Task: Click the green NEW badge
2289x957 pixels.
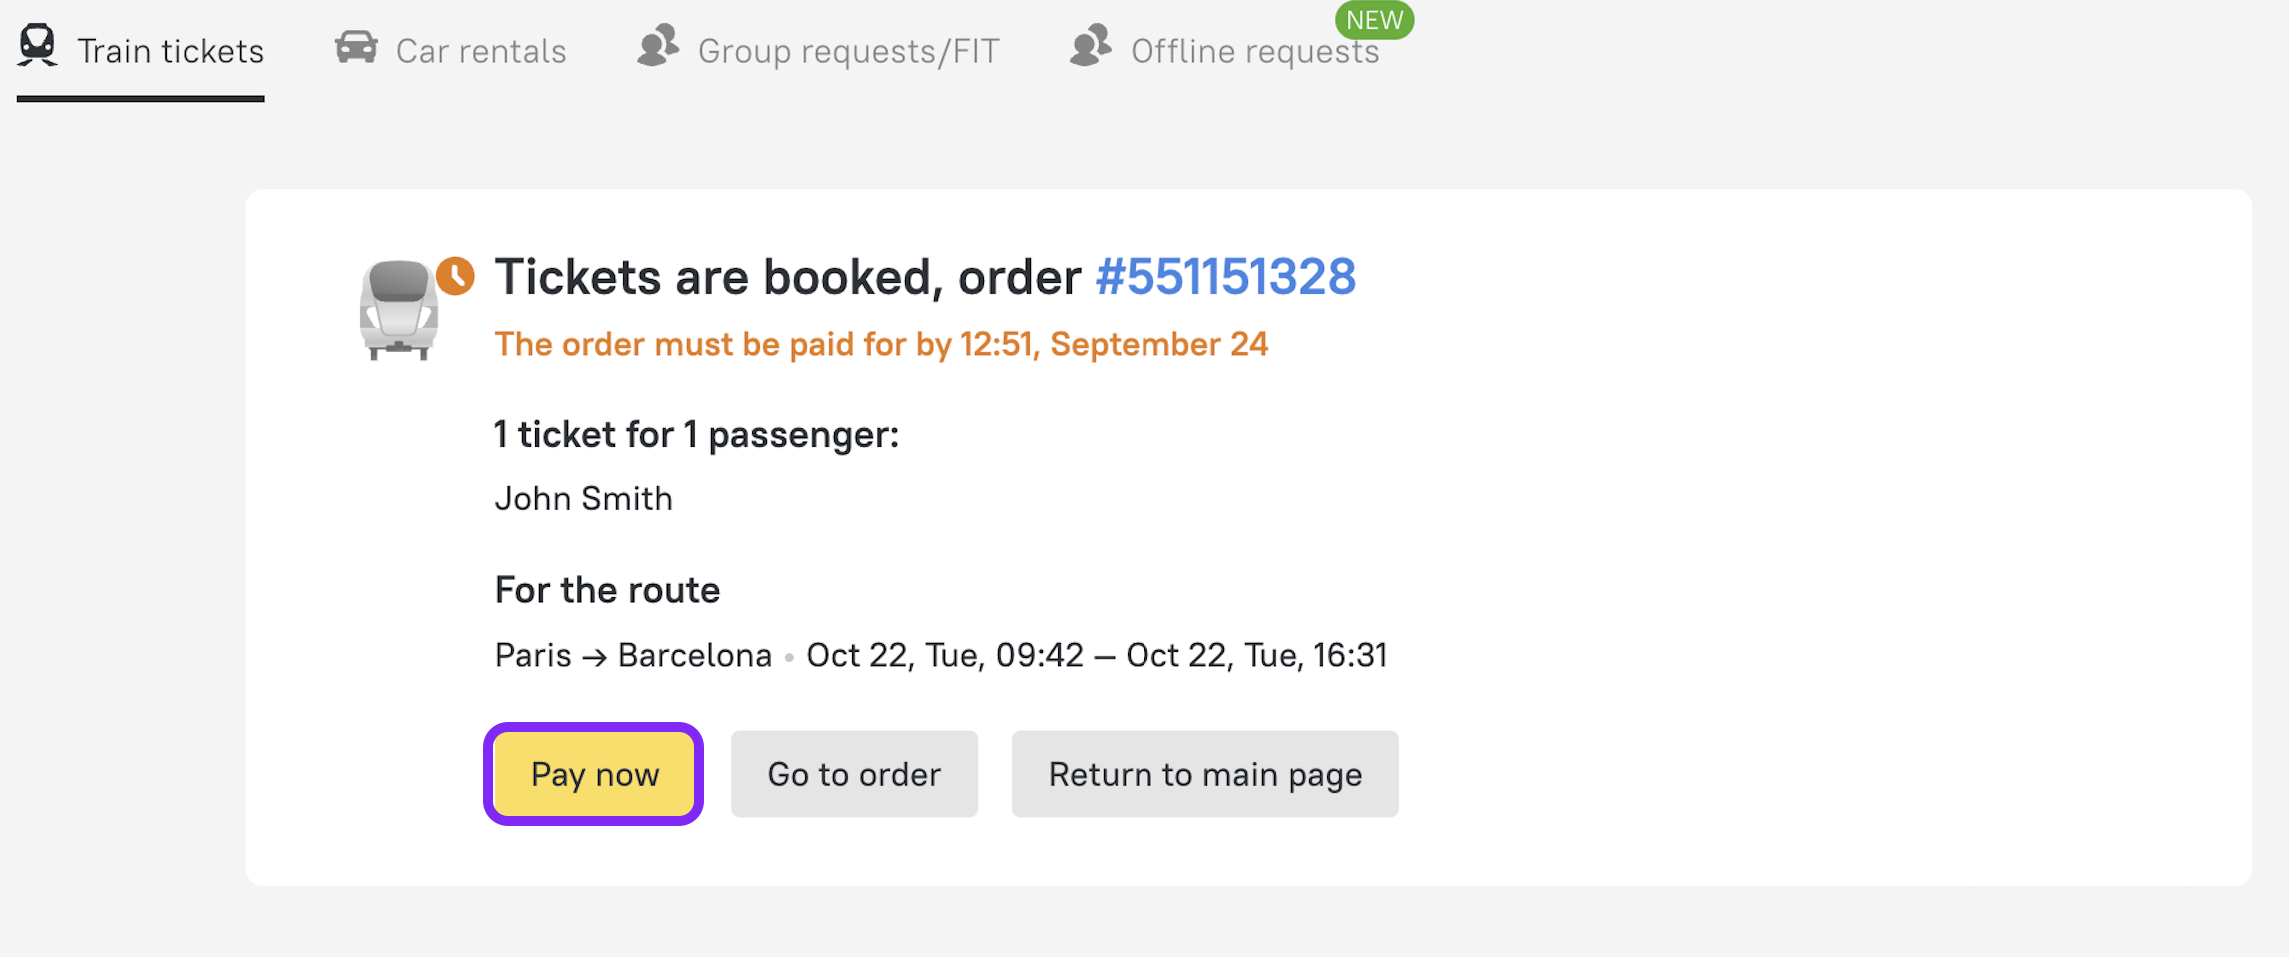Action: [x=1374, y=20]
